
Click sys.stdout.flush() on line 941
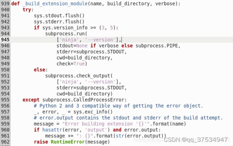click(x=59, y=16)
